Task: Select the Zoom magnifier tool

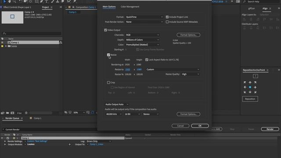Action: 14,1
